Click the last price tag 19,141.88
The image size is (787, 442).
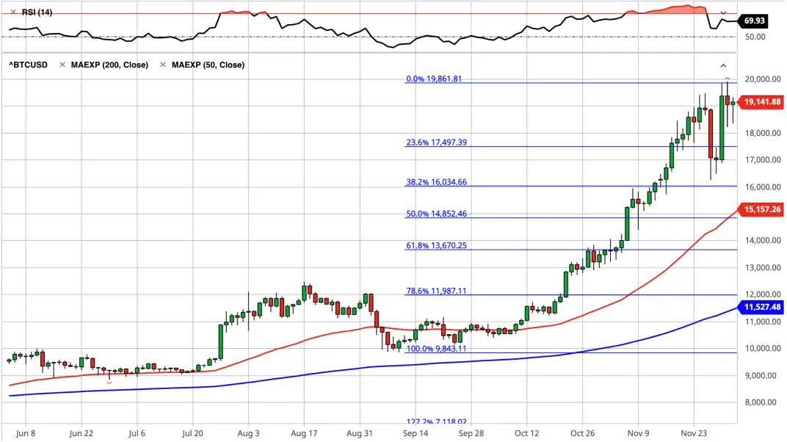(x=761, y=102)
